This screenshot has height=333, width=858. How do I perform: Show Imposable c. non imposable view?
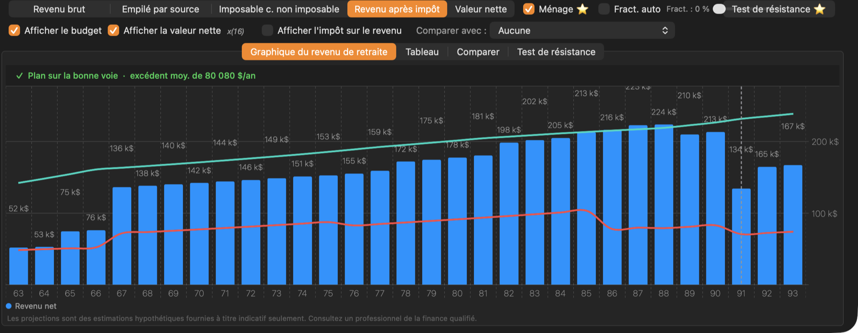[279, 9]
